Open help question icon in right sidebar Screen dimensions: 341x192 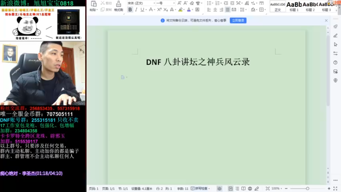[x=335, y=62]
